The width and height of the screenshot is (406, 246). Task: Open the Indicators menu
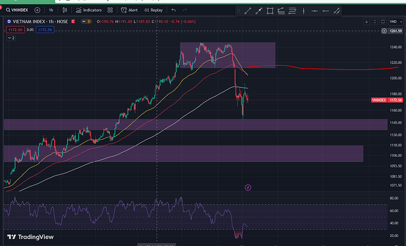coord(88,10)
